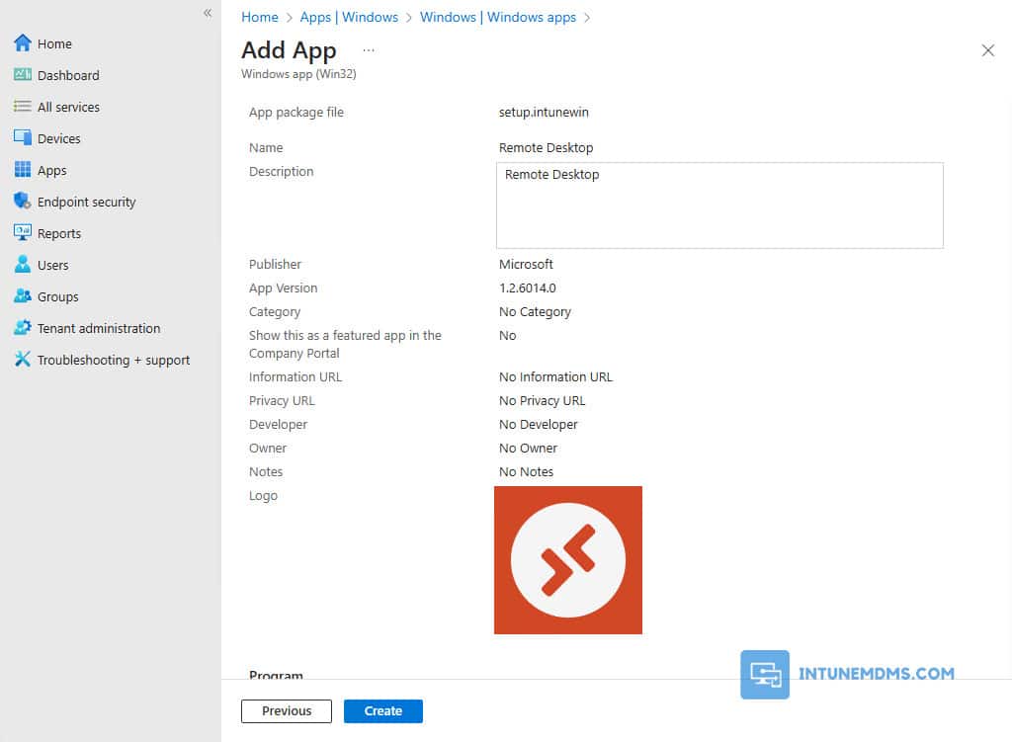Click the Reports screen icon
Image resolution: width=1012 pixels, height=742 pixels.
[23, 232]
